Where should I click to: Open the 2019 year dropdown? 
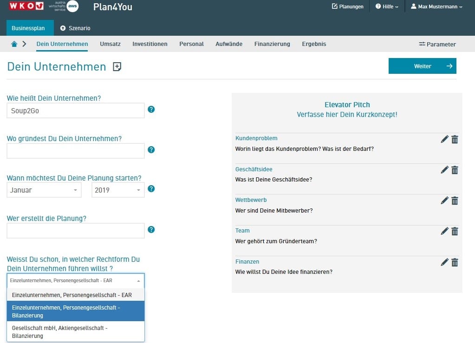(118, 190)
